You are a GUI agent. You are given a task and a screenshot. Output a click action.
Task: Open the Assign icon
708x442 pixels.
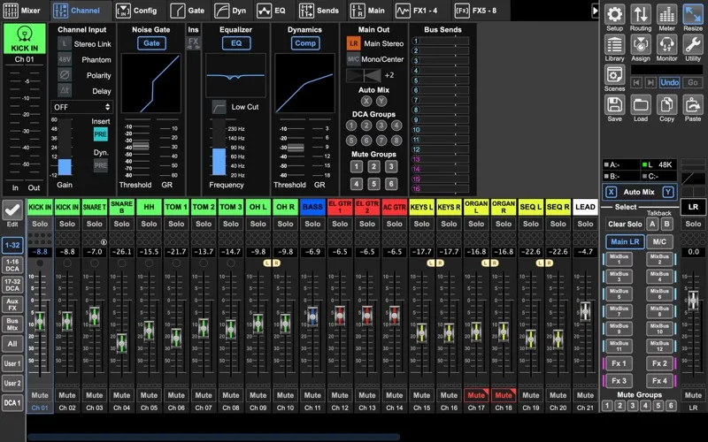pyautogui.click(x=641, y=44)
